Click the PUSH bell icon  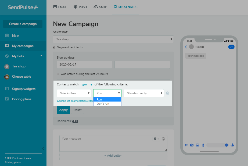tap(76, 7)
